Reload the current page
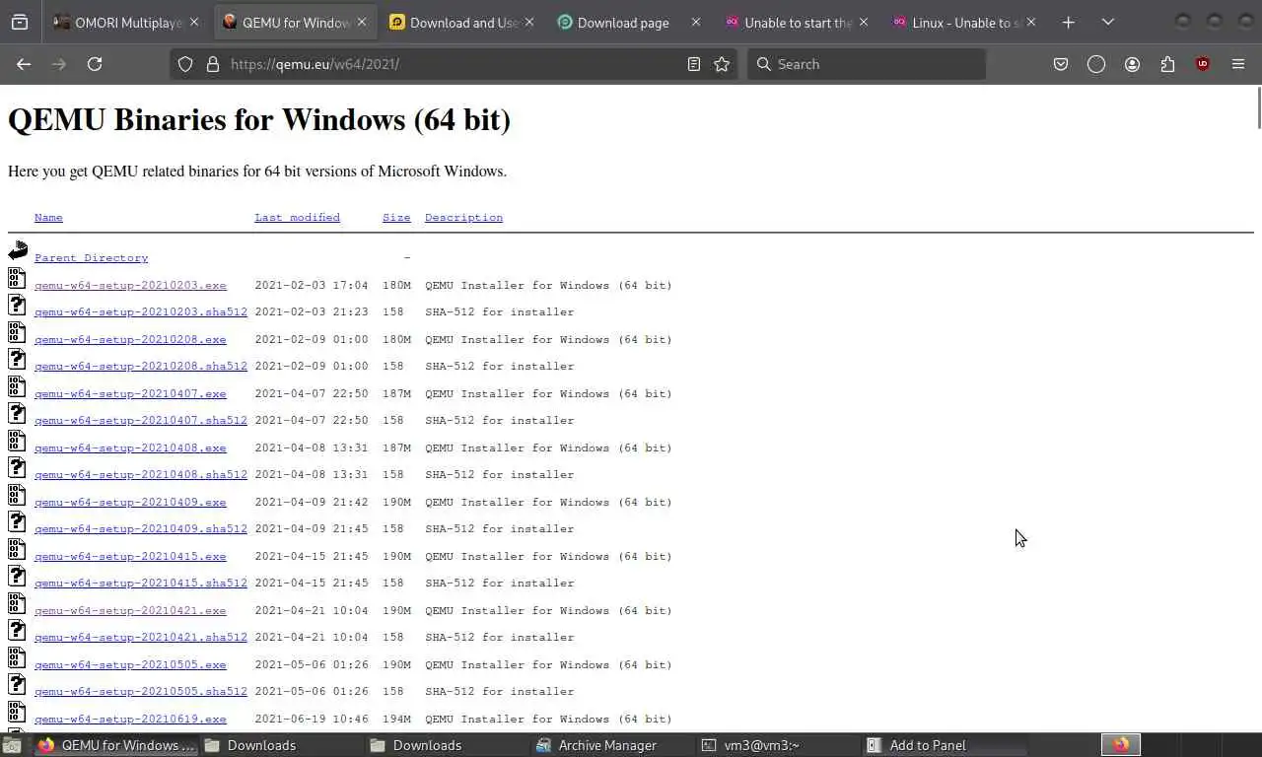 pos(95,64)
